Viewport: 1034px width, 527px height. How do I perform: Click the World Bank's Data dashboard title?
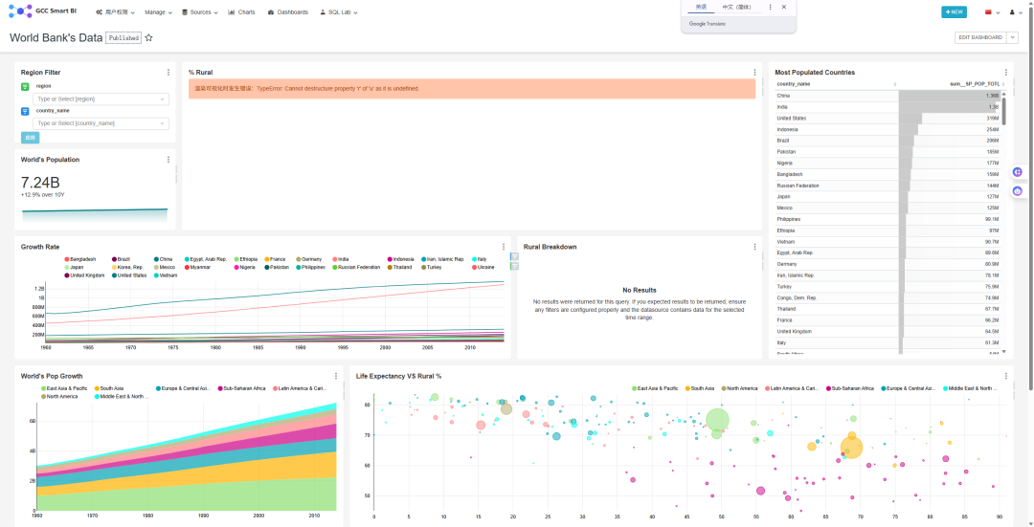[56, 37]
